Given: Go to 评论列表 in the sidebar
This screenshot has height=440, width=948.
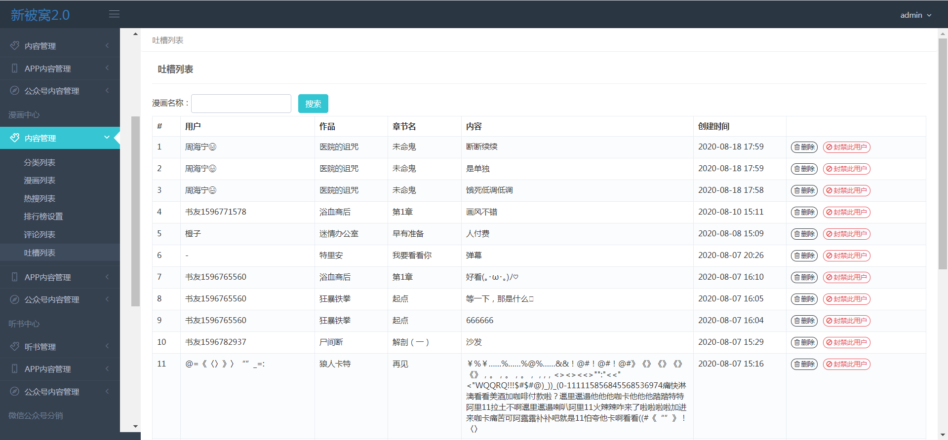Looking at the screenshot, I should 39,235.
